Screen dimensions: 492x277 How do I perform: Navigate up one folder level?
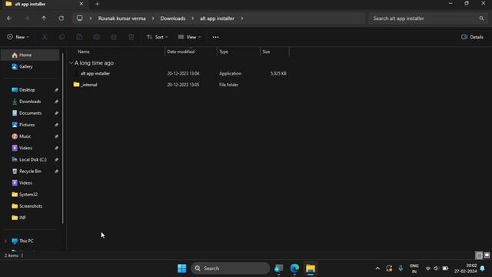(44, 18)
